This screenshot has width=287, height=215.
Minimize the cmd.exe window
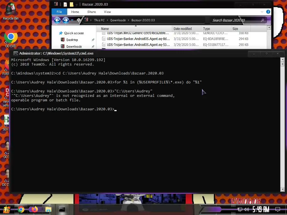point(254,54)
